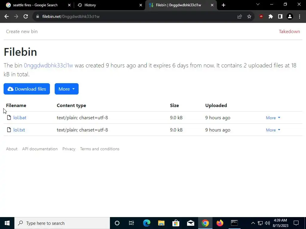Open the tab search chevron
The image size is (306, 229).
coord(258,4)
